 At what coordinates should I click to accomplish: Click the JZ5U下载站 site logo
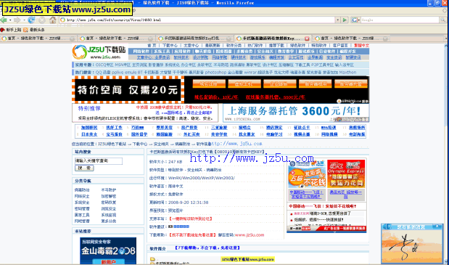99,52
